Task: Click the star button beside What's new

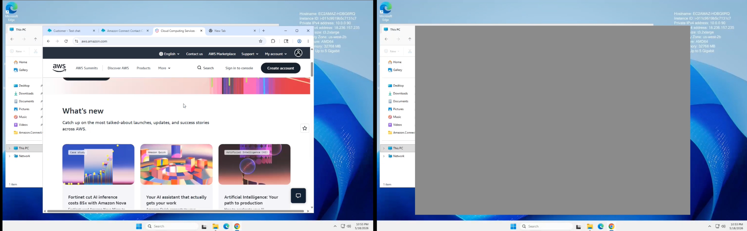Action: 305,128
